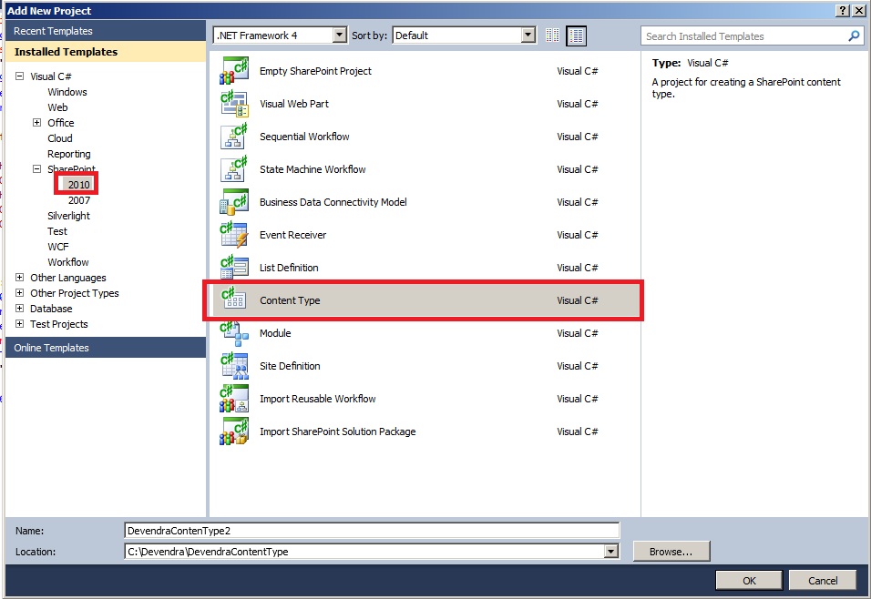Viewport: 871px width, 599px height.
Task: Click the Browse button for project location
Action: (x=671, y=551)
